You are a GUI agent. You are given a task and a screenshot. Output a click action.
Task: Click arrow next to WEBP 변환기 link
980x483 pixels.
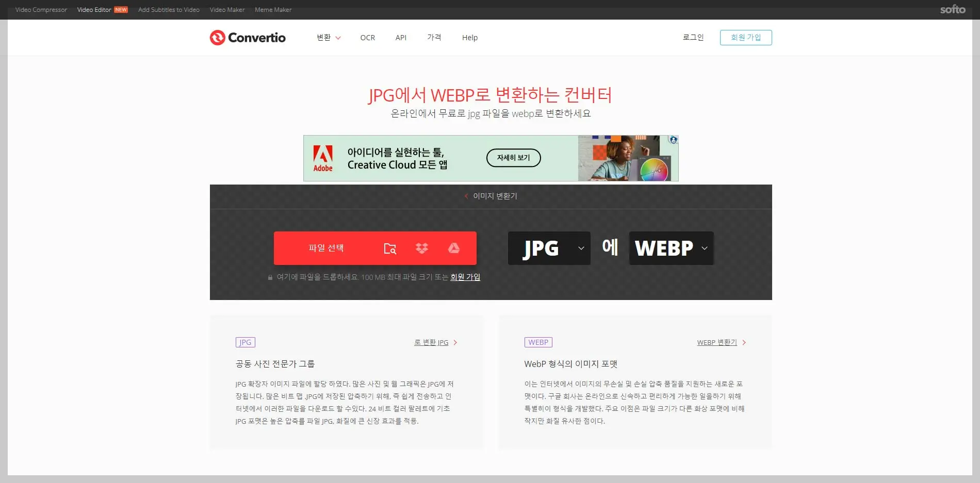[744, 343]
